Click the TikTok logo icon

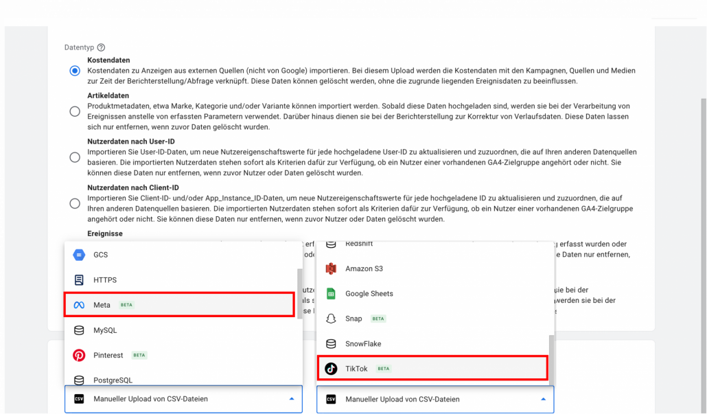pos(331,369)
